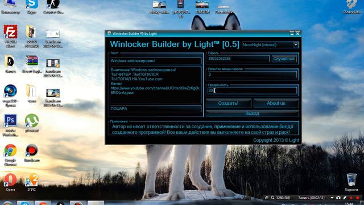Click the password attempts field showing 3

tap(252, 75)
